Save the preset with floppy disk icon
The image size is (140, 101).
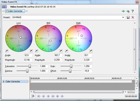coord(128,17)
